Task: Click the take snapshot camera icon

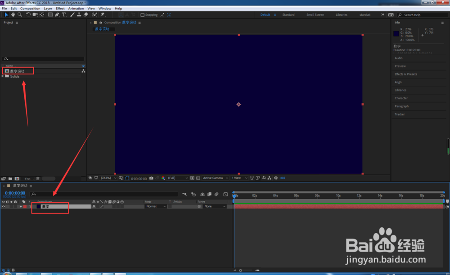Action: click(x=151, y=178)
